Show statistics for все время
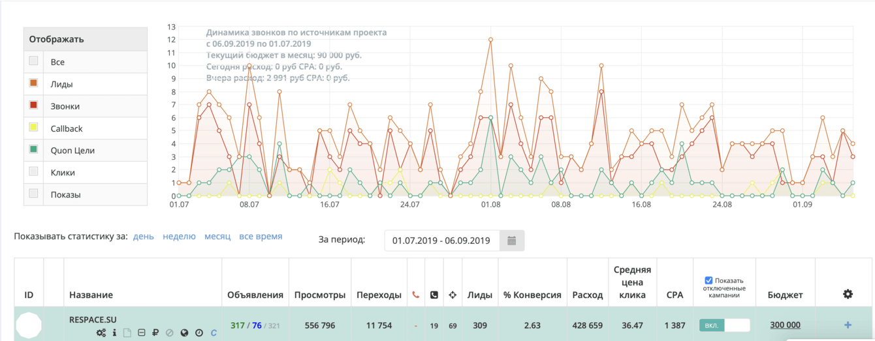This screenshot has width=875, height=341. tap(261, 237)
